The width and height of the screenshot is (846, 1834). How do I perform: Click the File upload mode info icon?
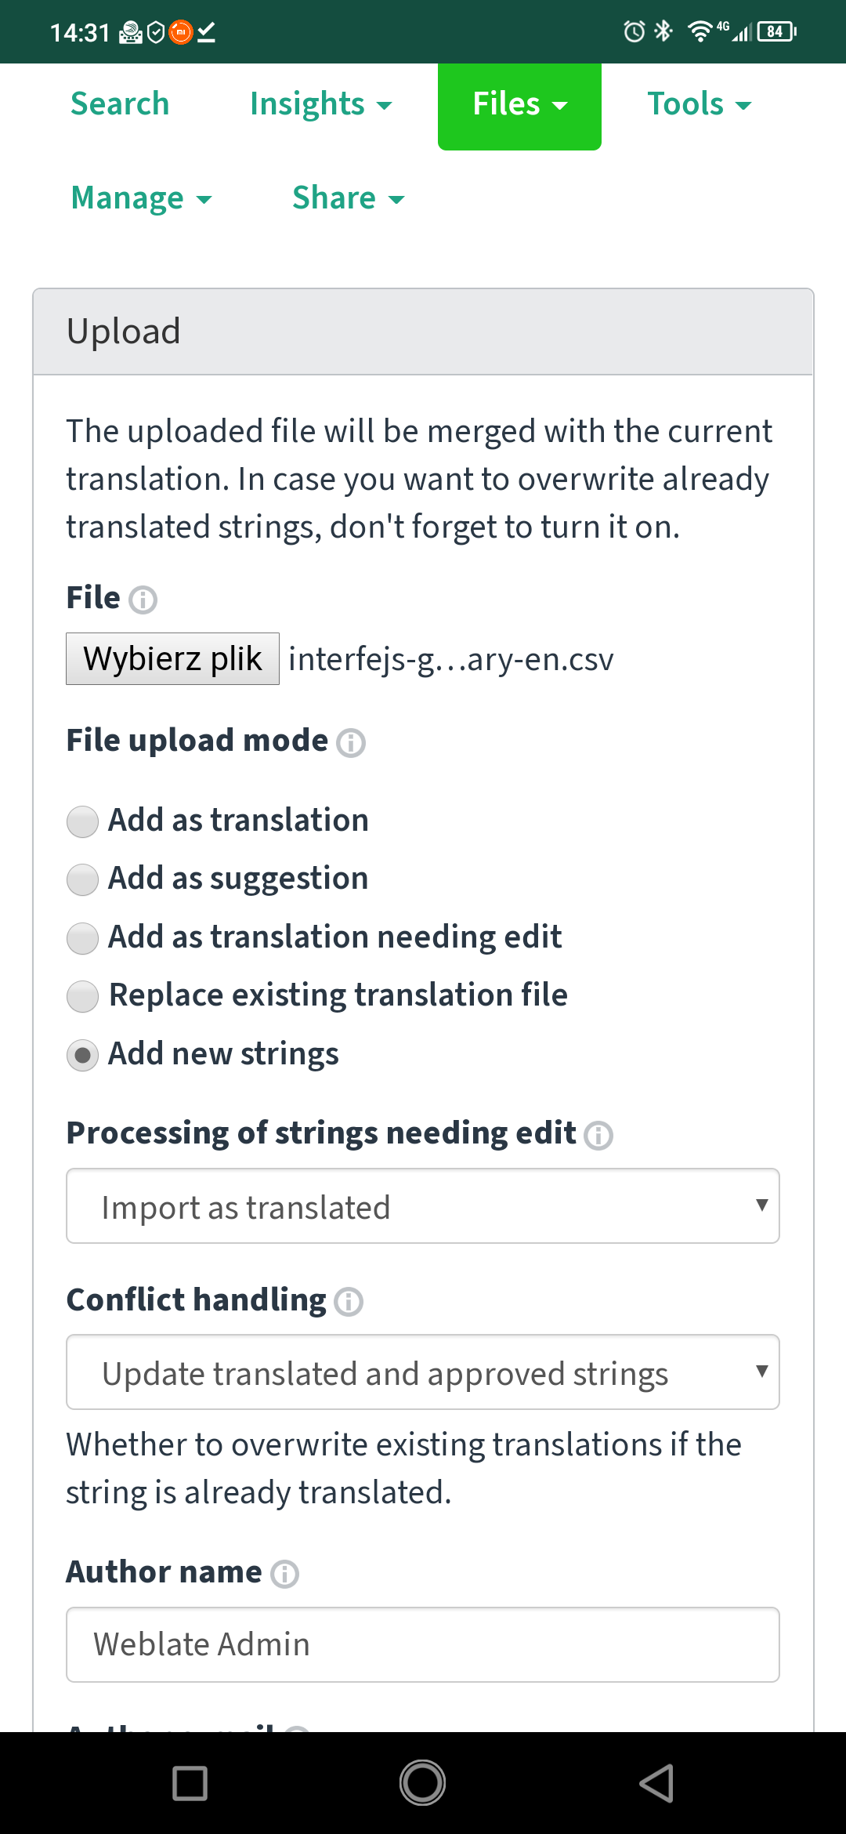coord(350,742)
